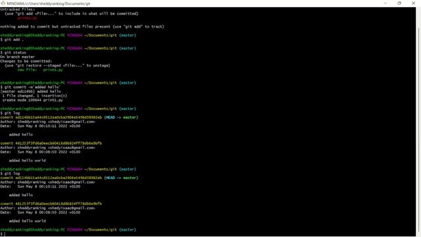Click the green 'new file: print1.py' line

tap(40, 70)
